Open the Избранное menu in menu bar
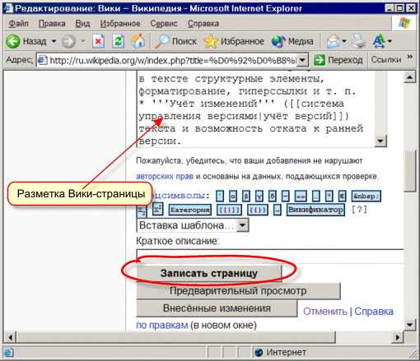The image size is (420, 361). point(120,24)
